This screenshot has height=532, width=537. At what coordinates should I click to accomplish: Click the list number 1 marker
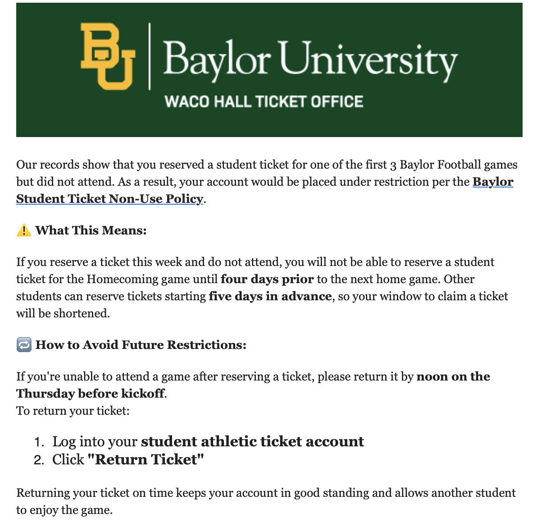click(39, 442)
